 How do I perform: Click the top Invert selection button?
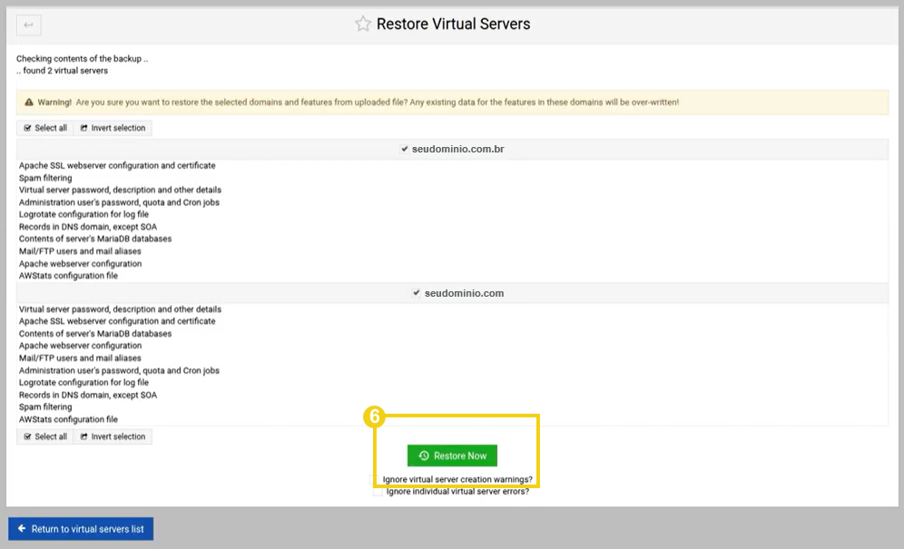(x=112, y=128)
